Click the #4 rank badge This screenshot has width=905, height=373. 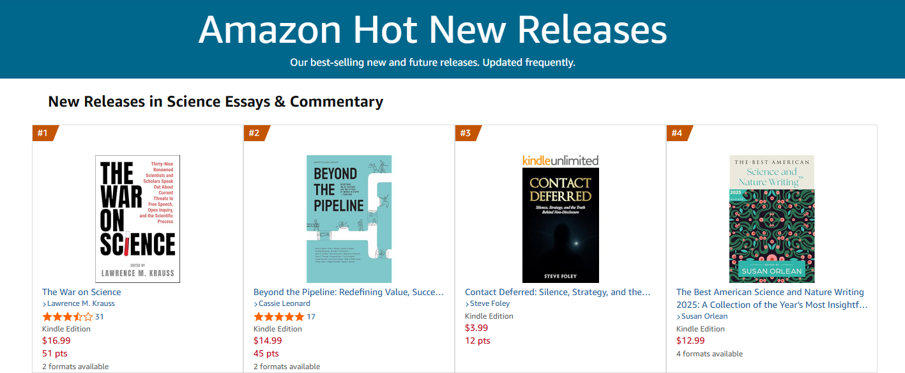(x=678, y=133)
